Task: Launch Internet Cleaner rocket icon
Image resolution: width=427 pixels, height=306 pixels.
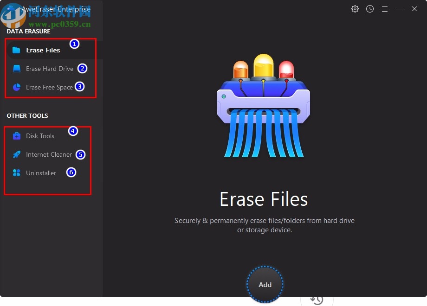Action: [16, 154]
